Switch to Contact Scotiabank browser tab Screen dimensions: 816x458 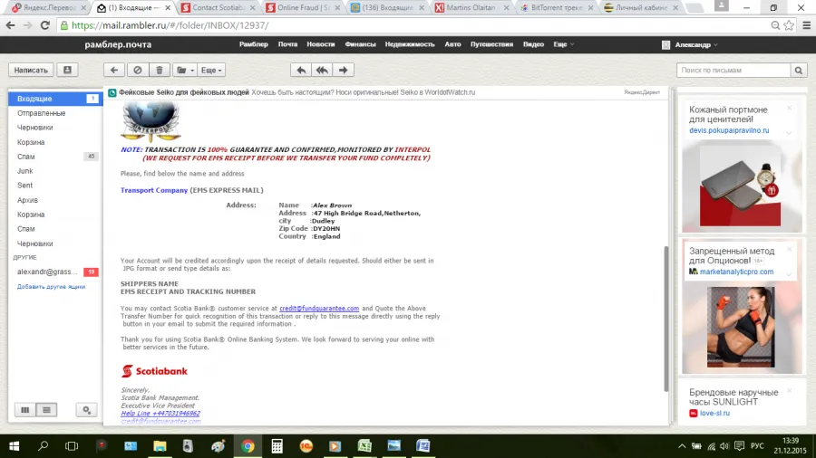coord(218,8)
